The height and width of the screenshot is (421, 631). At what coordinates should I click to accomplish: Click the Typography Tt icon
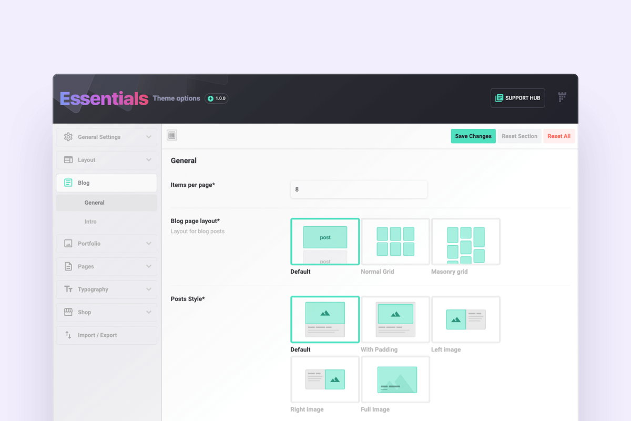68,289
